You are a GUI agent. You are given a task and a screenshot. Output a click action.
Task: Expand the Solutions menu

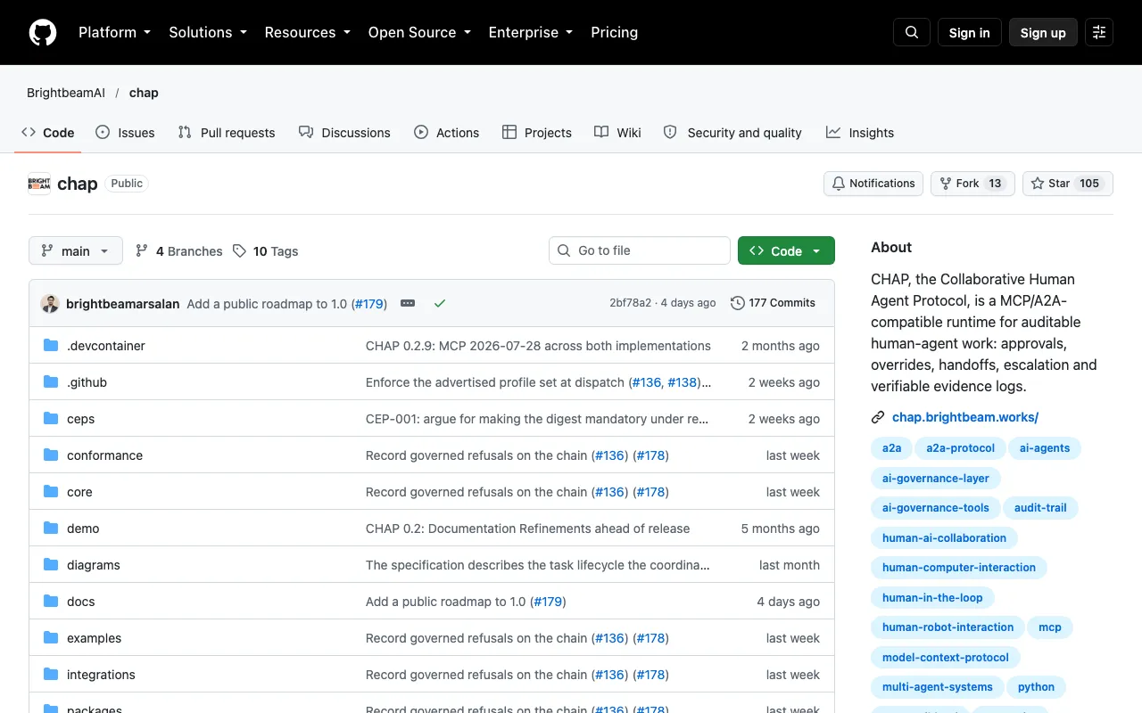point(207,32)
